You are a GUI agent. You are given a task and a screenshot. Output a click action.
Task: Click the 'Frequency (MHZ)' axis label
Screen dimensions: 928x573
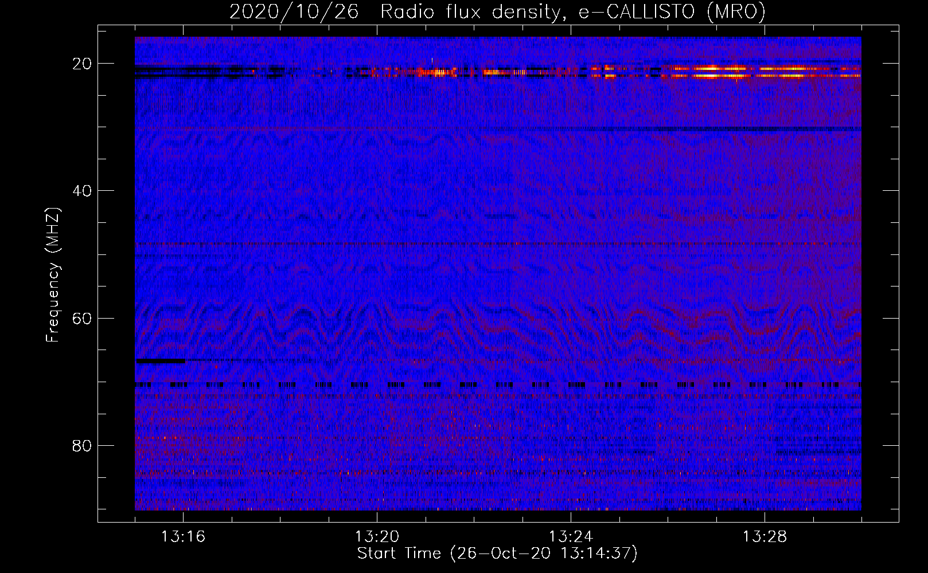[x=53, y=275]
